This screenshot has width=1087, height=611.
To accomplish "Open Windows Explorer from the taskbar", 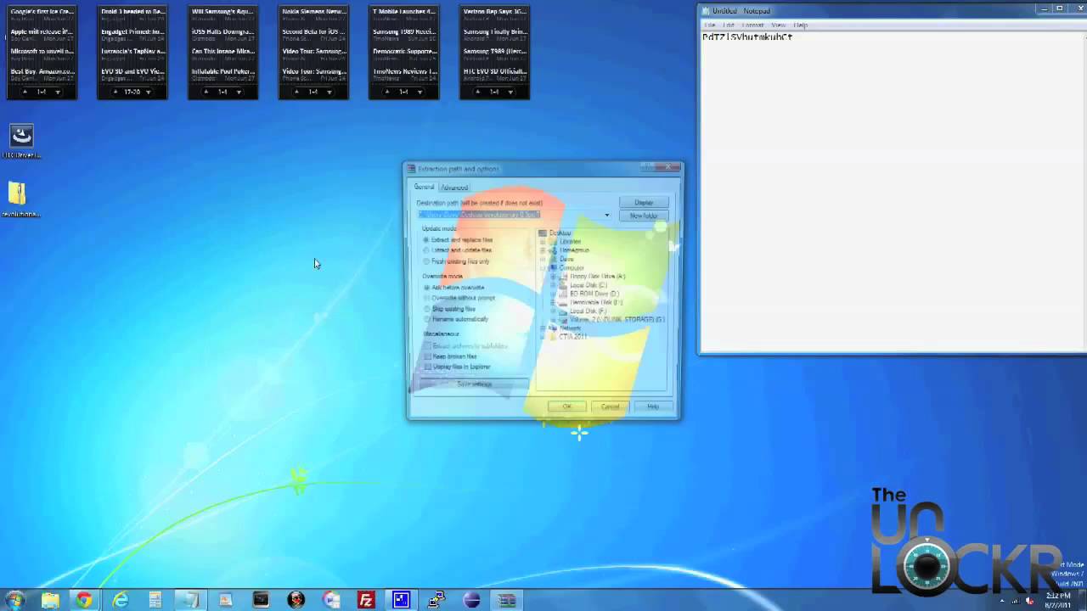I will pyautogui.click(x=50, y=600).
